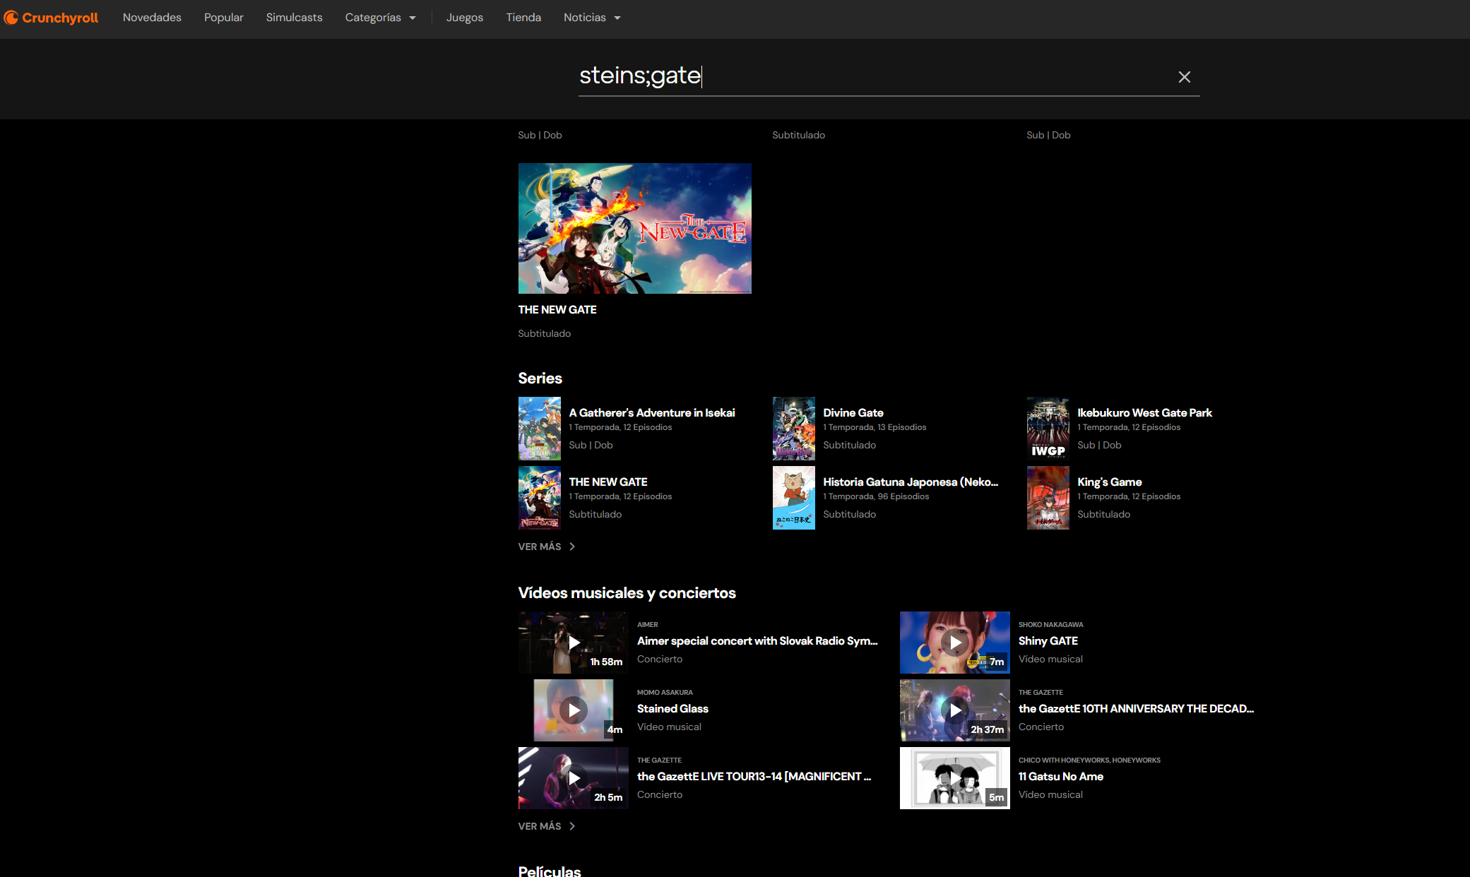
Task: Play the Aimer special concert video
Action: [x=574, y=643]
